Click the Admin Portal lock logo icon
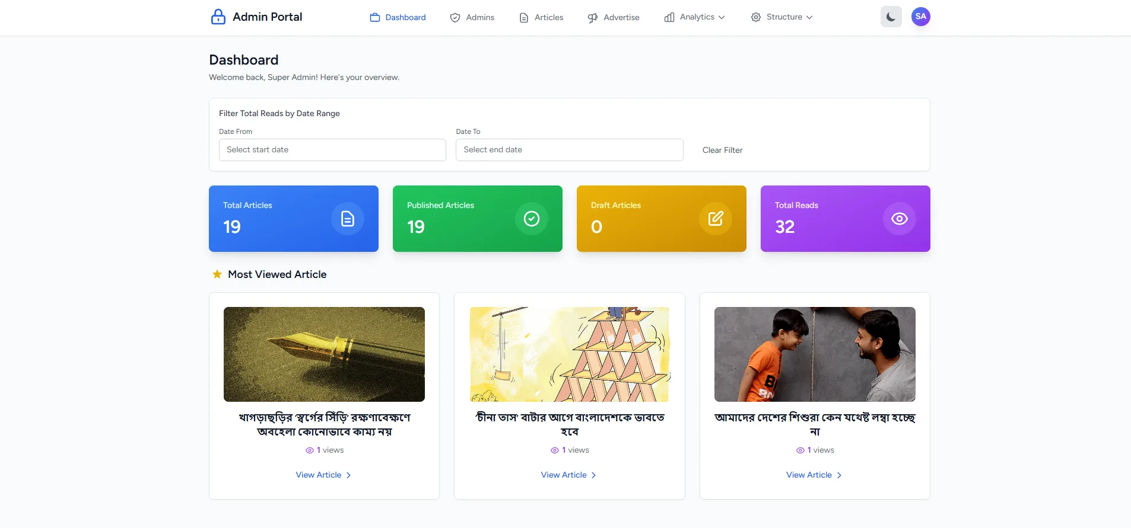Image resolution: width=1131 pixels, height=528 pixels. coord(218,17)
